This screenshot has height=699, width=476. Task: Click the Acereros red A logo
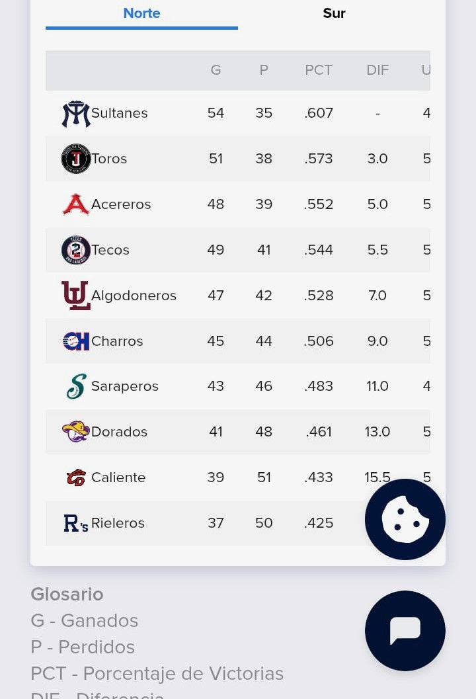(76, 204)
